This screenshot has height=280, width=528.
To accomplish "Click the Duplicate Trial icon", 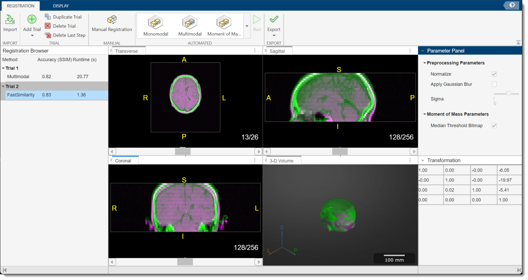I will [48, 17].
